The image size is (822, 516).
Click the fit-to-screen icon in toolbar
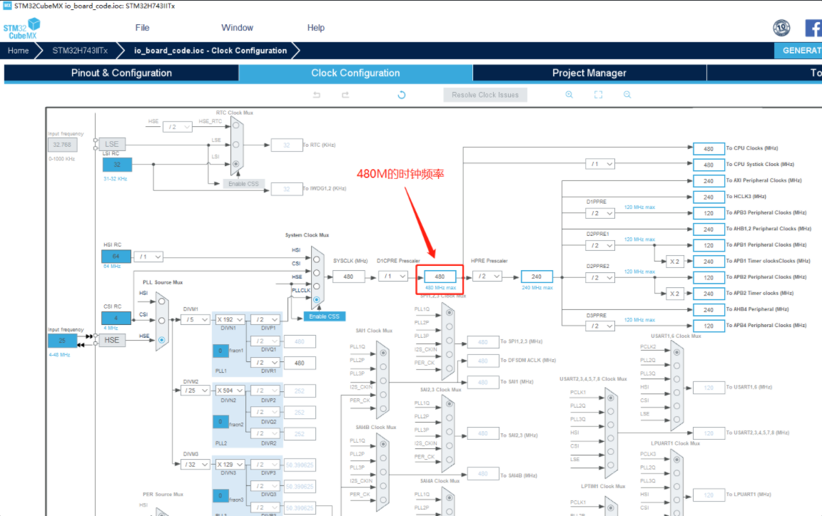click(598, 94)
